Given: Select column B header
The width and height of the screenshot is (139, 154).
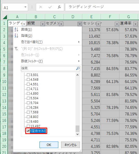Looking at the screenshot, I should click(36, 17).
